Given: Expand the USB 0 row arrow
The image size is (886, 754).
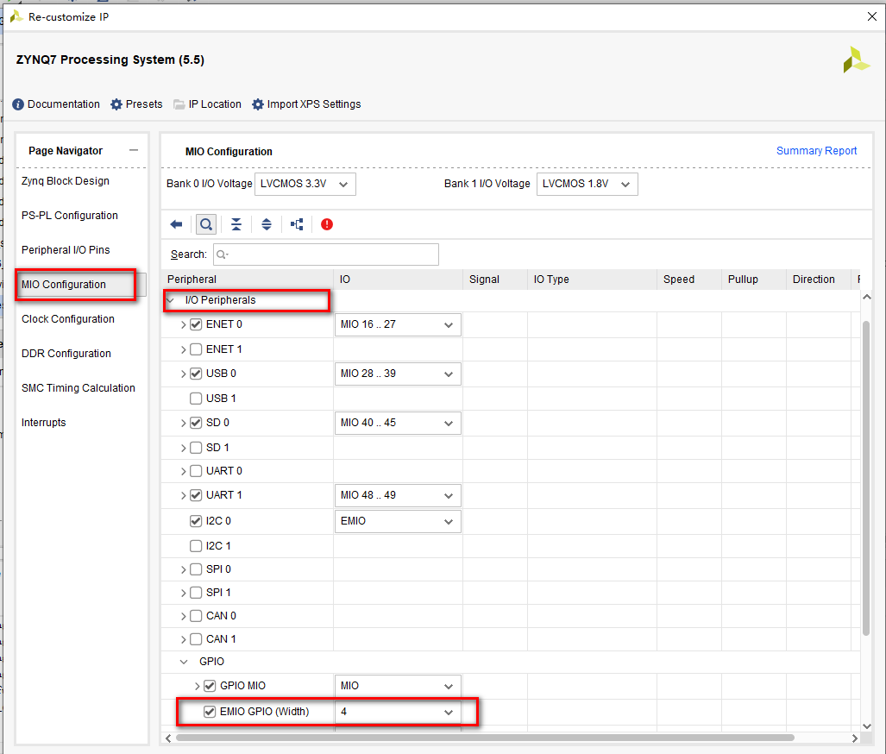Looking at the screenshot, I should pos(183,374).
